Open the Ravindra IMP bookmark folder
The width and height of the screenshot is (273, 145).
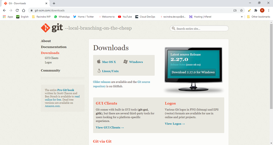pos(41,17)
